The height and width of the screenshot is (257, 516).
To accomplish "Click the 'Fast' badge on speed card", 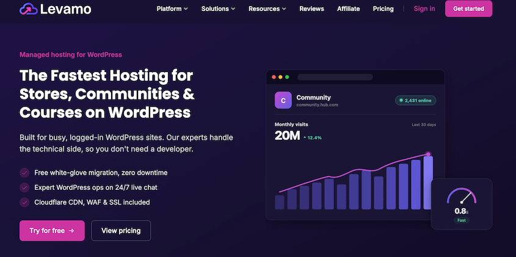I will 462,220.
